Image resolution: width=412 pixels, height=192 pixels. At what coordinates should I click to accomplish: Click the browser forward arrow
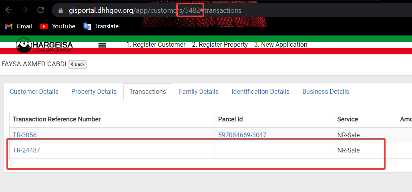pos(25,10)
